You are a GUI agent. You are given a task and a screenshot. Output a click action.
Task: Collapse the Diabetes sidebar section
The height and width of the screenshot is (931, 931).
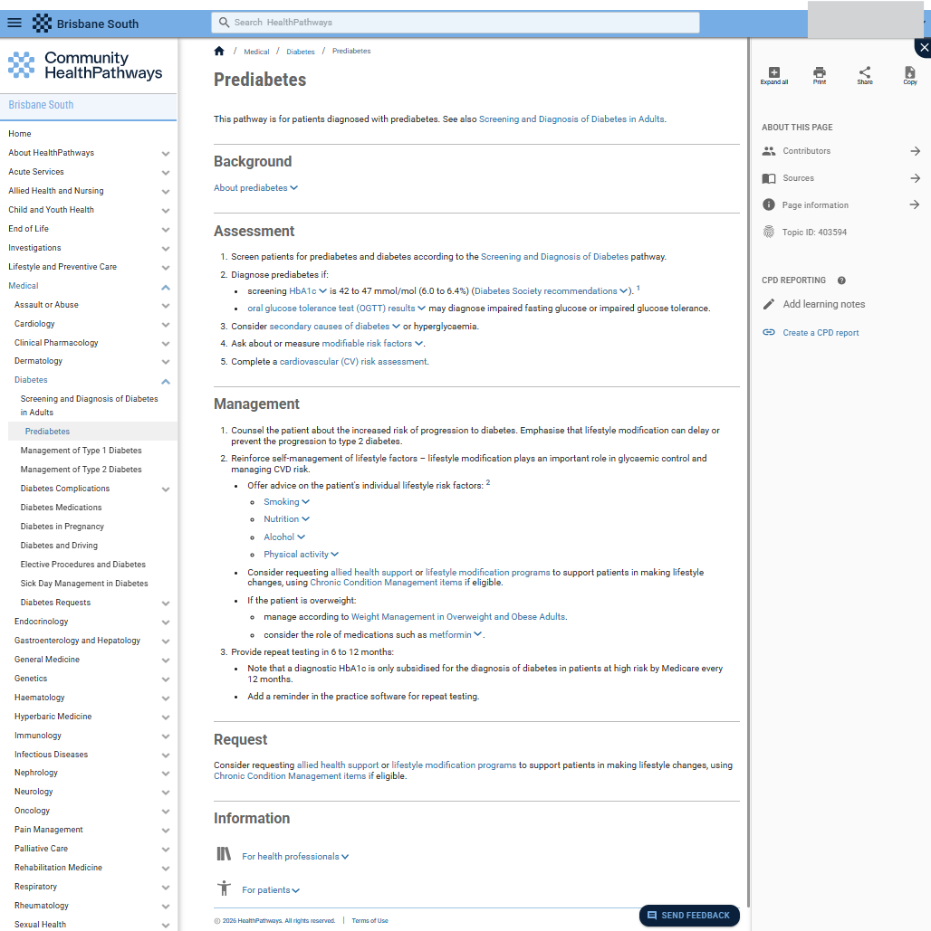(166, 381)
